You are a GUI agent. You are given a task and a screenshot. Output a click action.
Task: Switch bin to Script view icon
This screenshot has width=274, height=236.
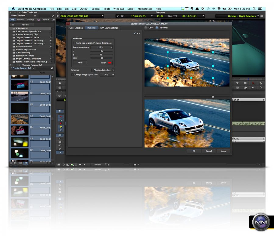26,163
